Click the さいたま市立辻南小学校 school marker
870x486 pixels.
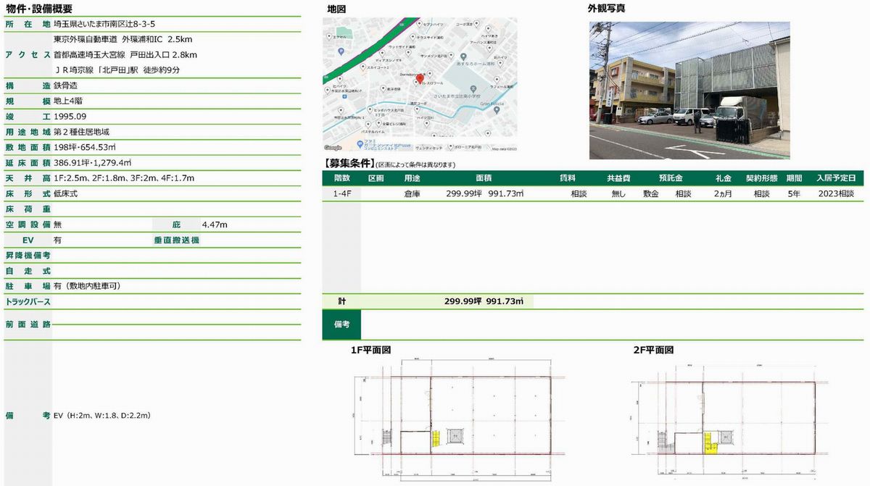pos(473,88)
